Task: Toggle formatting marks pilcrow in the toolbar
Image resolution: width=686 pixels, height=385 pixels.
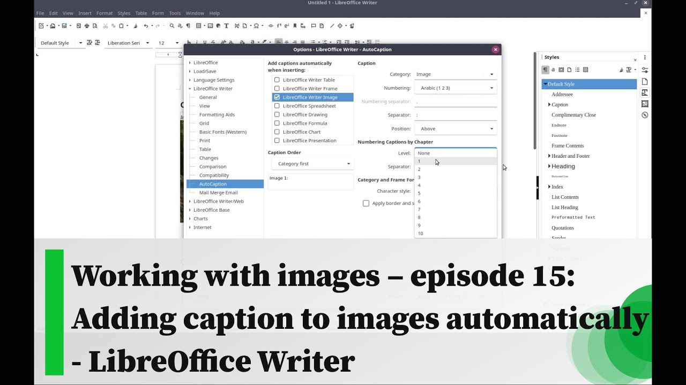Action: click(188, 26)
